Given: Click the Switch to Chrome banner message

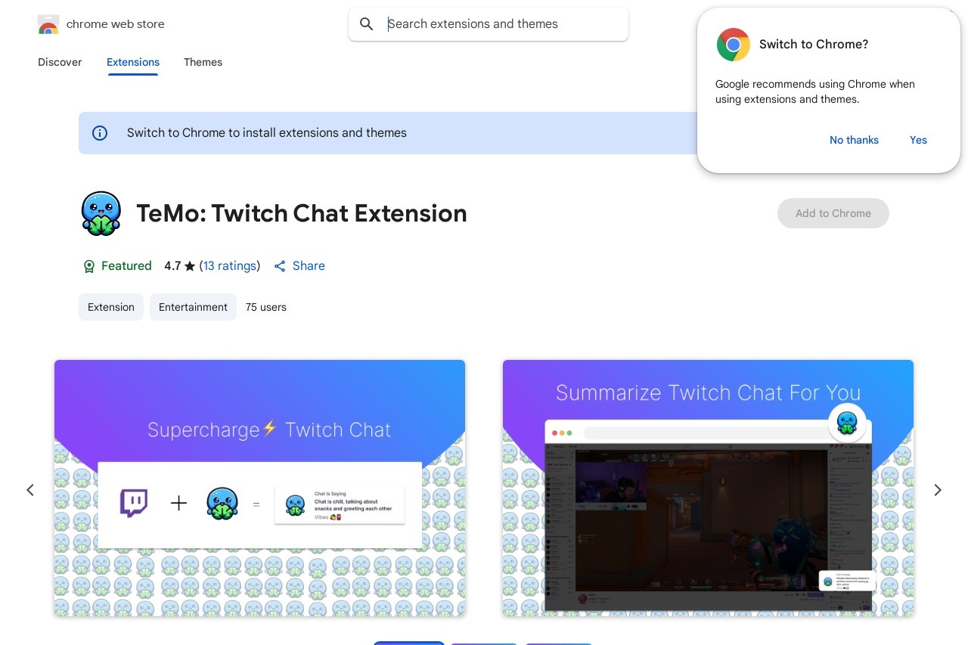Looking at the screenshot, I should pos(267,133).
